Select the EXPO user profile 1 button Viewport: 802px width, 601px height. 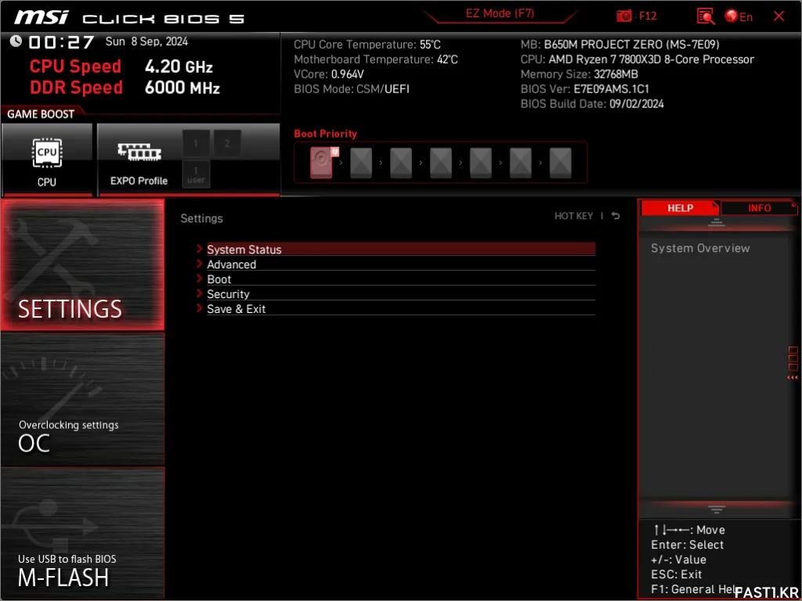click(x=197, y=174)
